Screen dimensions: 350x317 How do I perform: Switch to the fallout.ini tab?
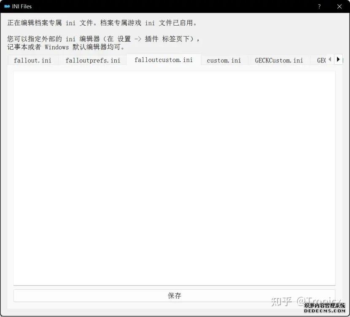tap(32, 60)
